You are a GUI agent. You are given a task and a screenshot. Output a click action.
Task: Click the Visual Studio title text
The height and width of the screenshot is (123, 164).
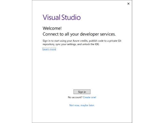(x=62, y=17)
